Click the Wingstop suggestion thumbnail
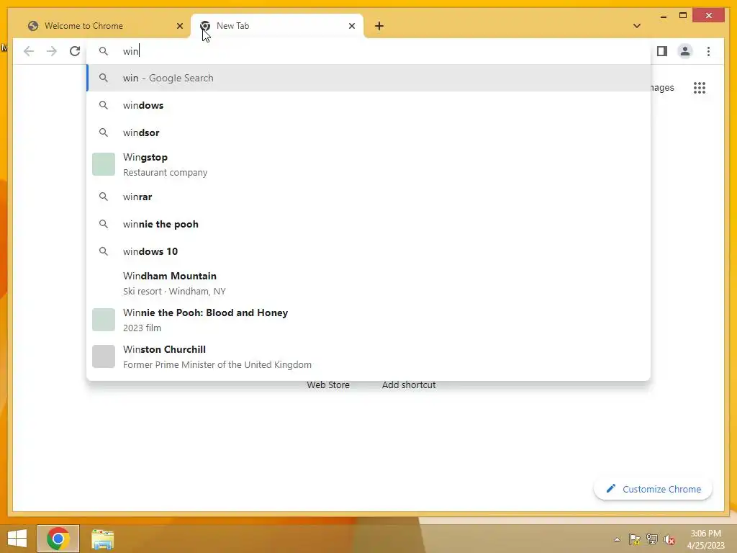Image resolution: width=737 pixels, height=553 pixels. click(x=104, y=164)
